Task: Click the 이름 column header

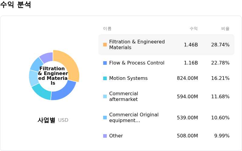Action: point(107,29)
